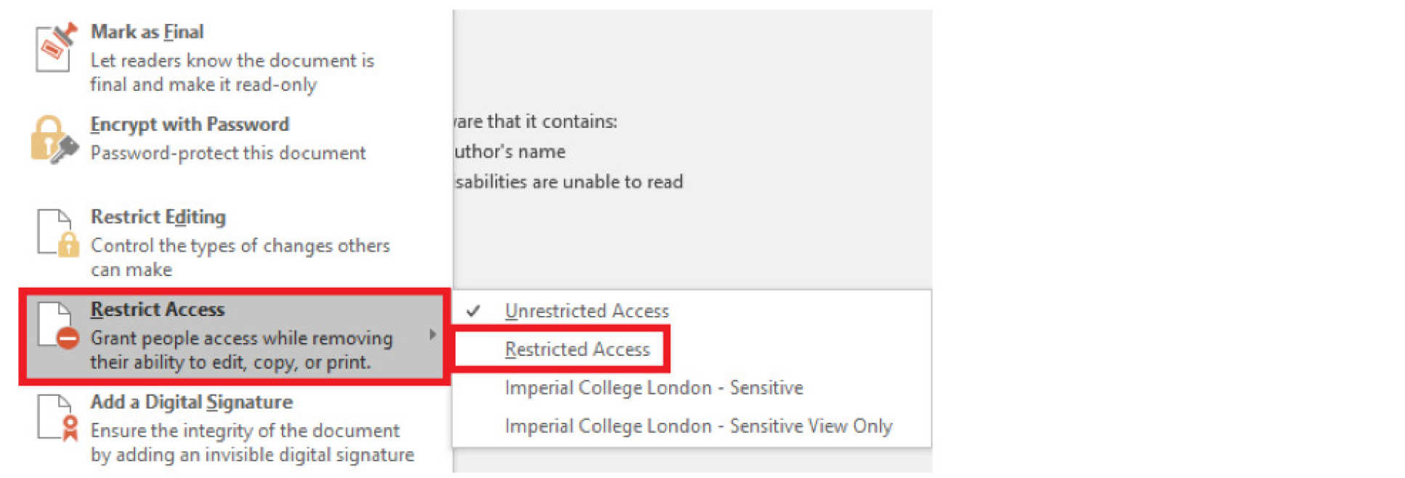
Task: Apply Imperial College London - Sensitive View Only
Action: [x=698, y=426]
